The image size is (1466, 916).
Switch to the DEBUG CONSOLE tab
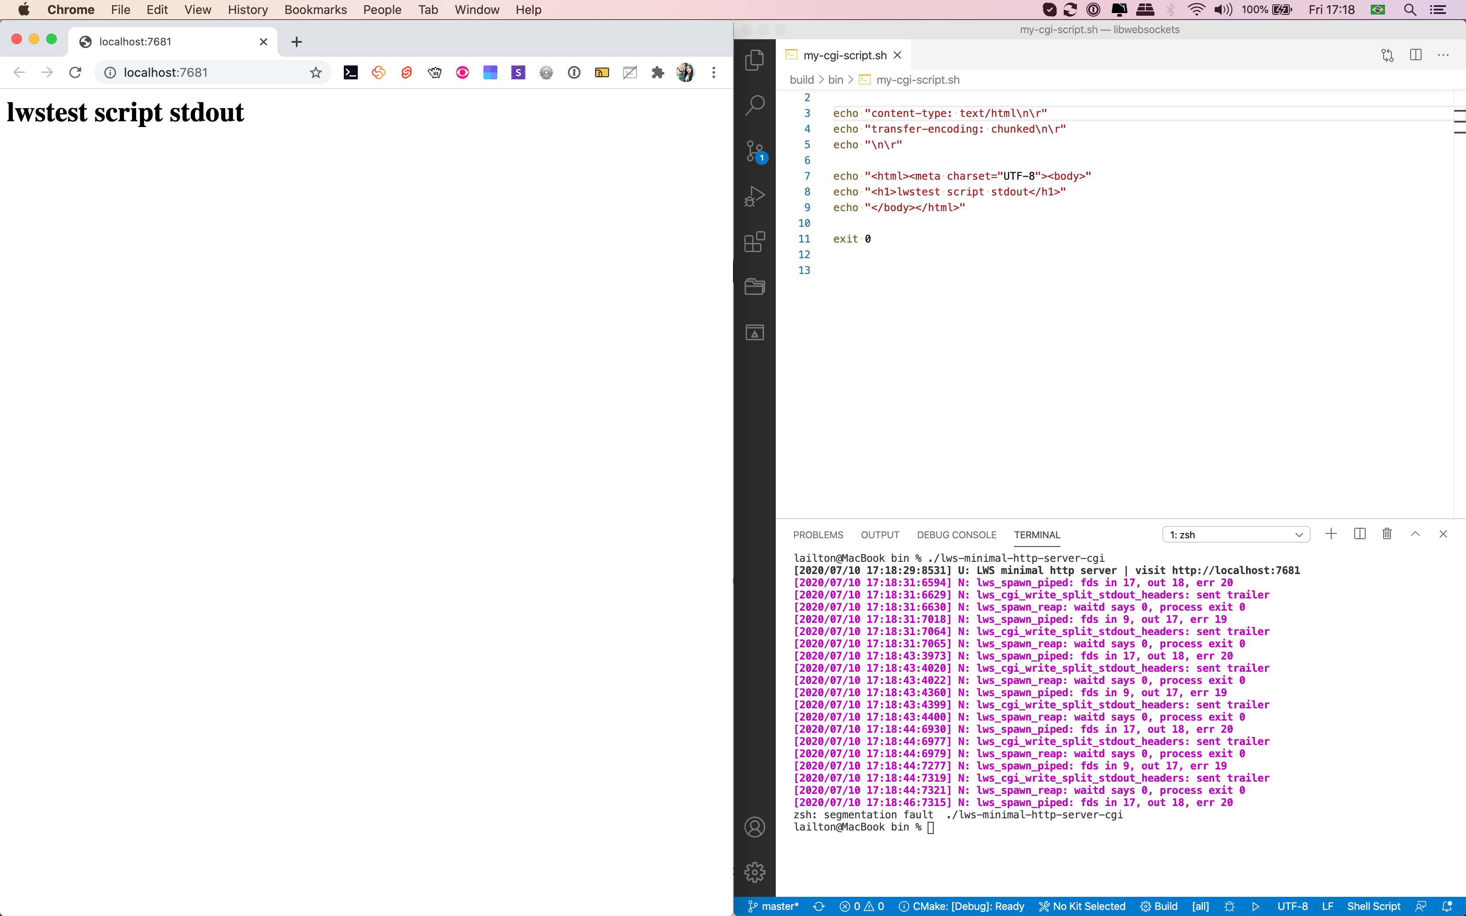pos(956,535)
